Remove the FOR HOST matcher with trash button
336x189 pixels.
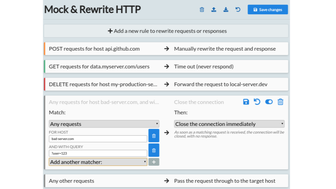click(154, 136)
